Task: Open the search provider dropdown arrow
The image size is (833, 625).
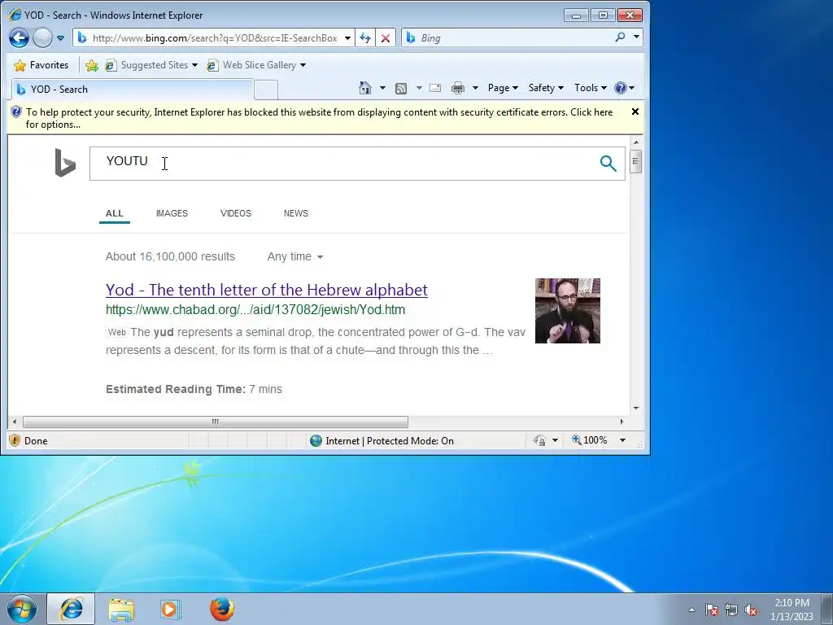Action: pyautogui.click(x=636, y=37)
